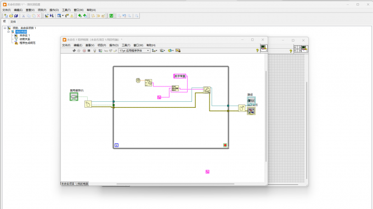The height and width of the screenshot is (209, 373).
Task: Select 我的电脑 in project tree
Action: tap(21, 32)
